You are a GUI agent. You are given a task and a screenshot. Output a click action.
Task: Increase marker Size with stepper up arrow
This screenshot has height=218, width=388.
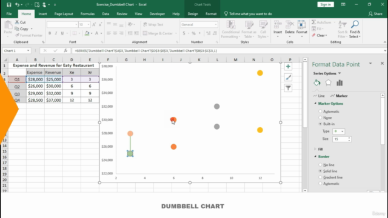point(349,138)
